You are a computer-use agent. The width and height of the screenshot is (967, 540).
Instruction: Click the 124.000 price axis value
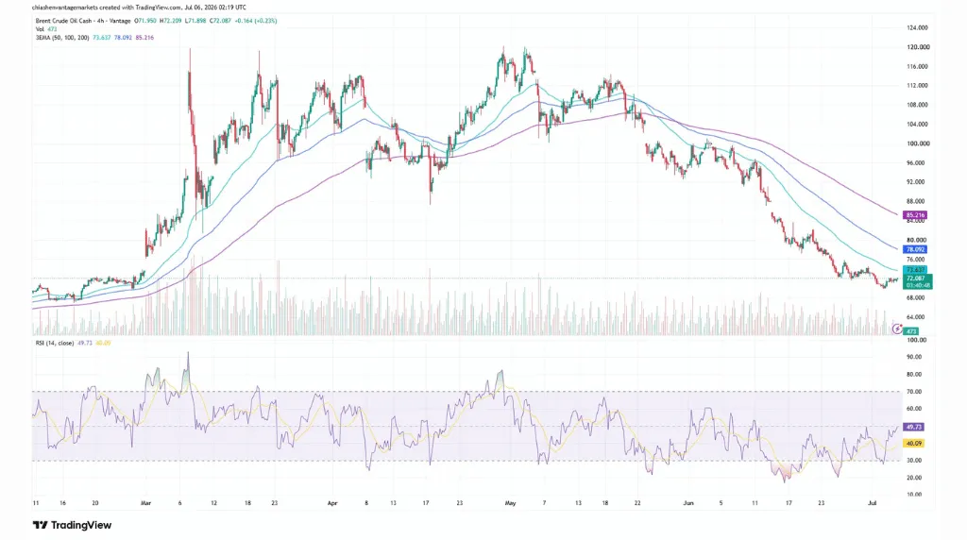pyautogui.click(x=918, y=27)
